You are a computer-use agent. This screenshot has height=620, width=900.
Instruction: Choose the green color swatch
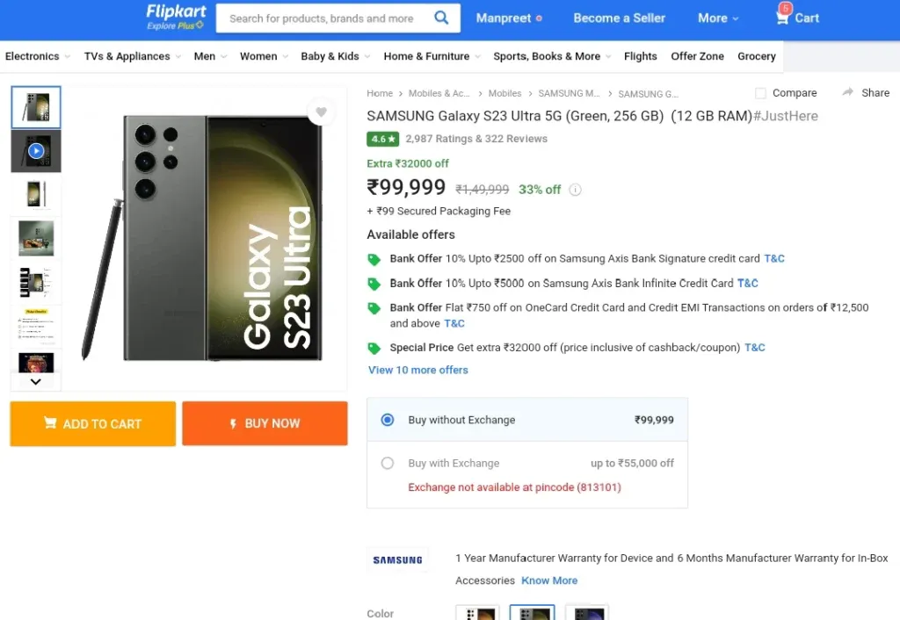click(x=532, y=612)
